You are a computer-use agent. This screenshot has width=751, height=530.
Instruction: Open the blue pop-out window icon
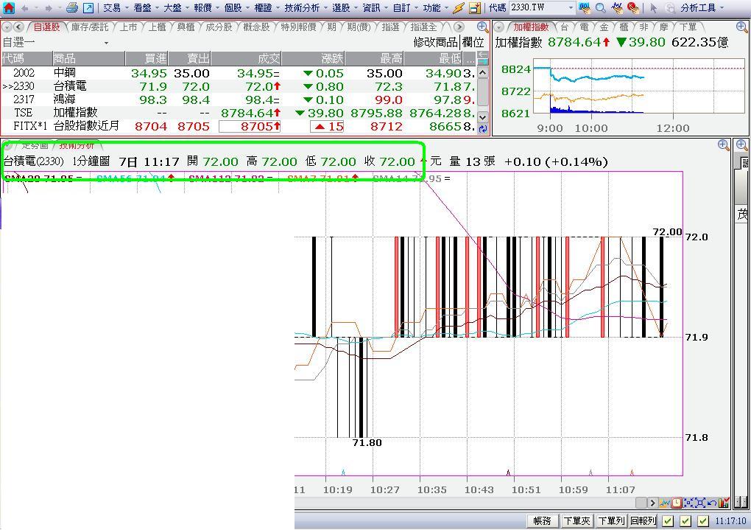pos(88,7)
